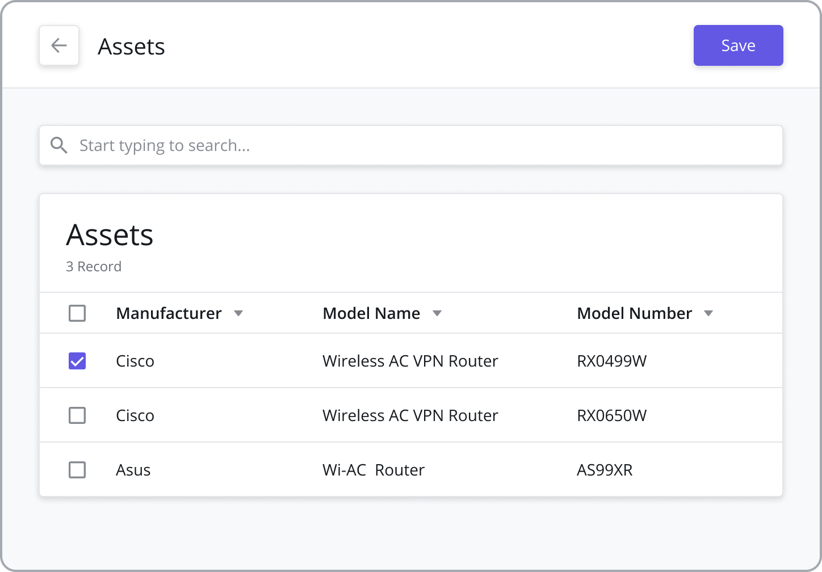This screenshot has height=572, width=822.
Task: Check the Asus AS99XR row checkbox
Action: tap(77, 470)
